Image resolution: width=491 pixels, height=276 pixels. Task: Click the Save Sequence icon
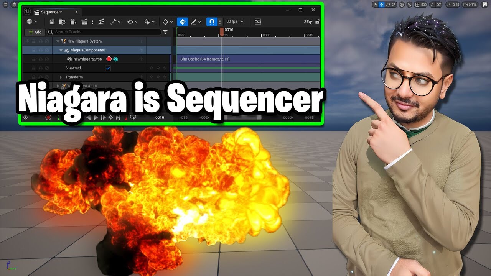point(52,22)
